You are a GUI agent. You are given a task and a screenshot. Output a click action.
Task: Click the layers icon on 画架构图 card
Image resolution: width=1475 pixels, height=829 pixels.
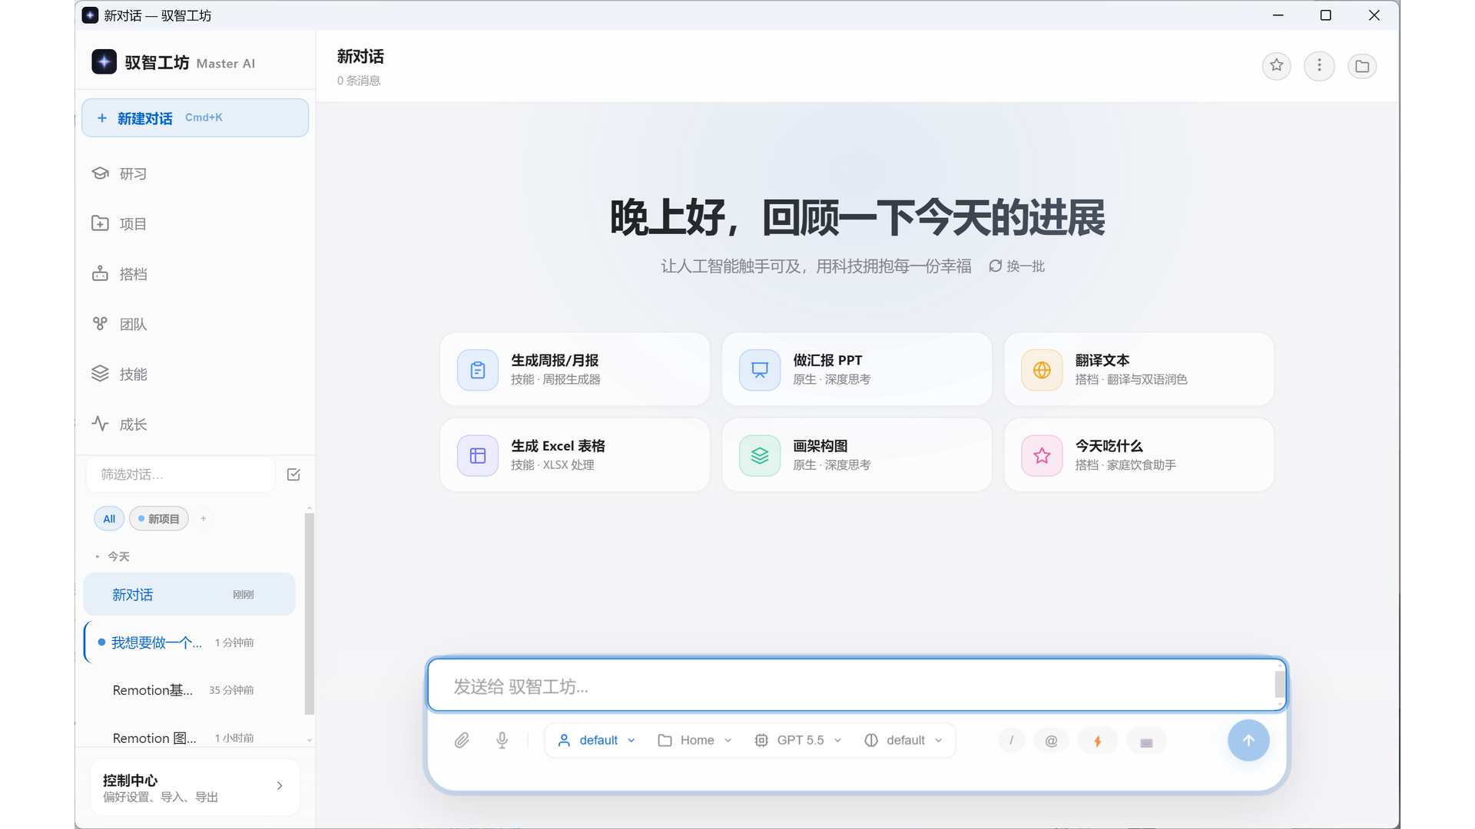coord(760,456)
